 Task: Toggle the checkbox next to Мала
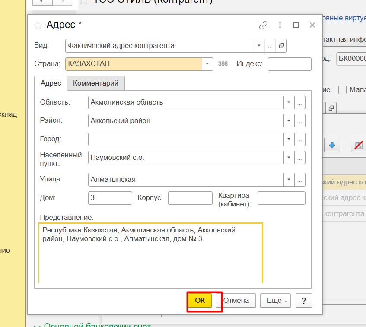[343, 90]
